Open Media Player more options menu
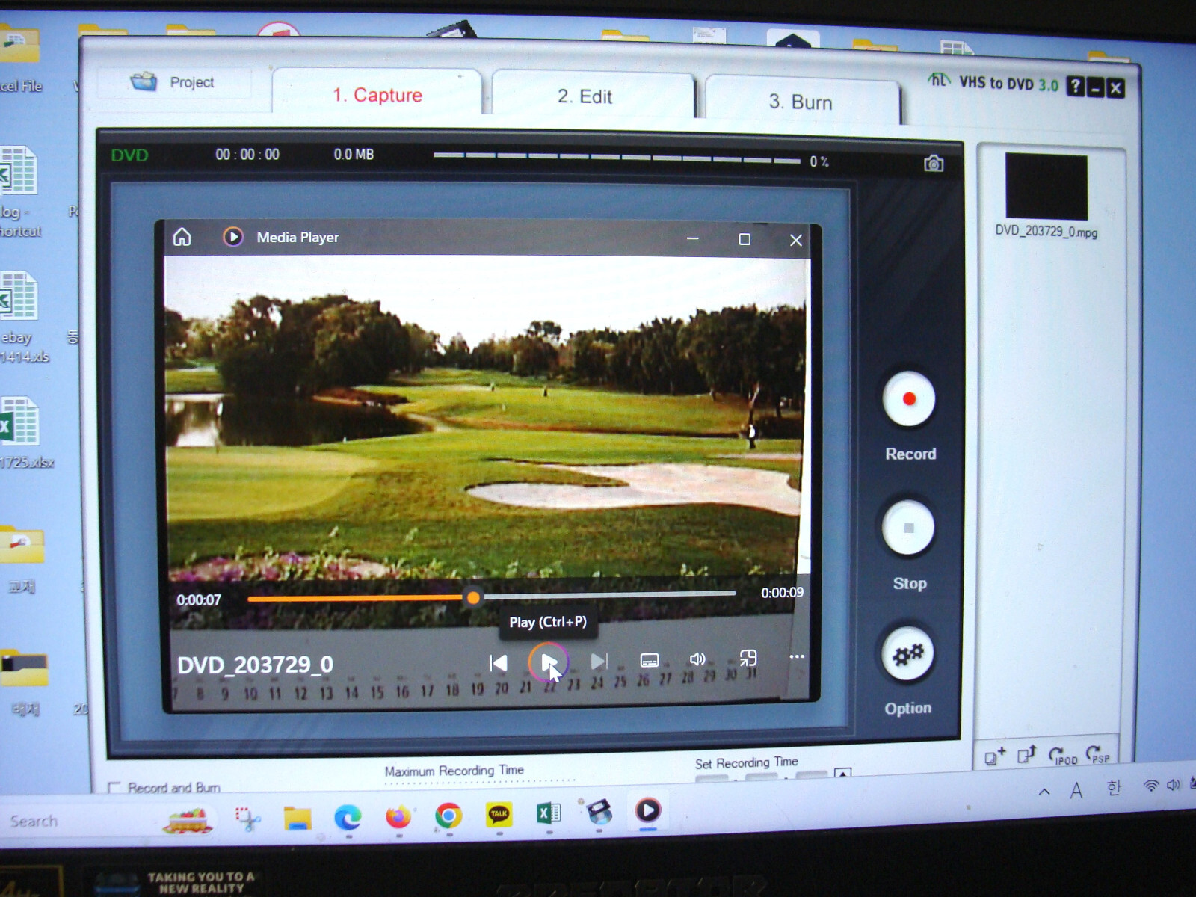1196x897 pixels. [x=797, y=656]
